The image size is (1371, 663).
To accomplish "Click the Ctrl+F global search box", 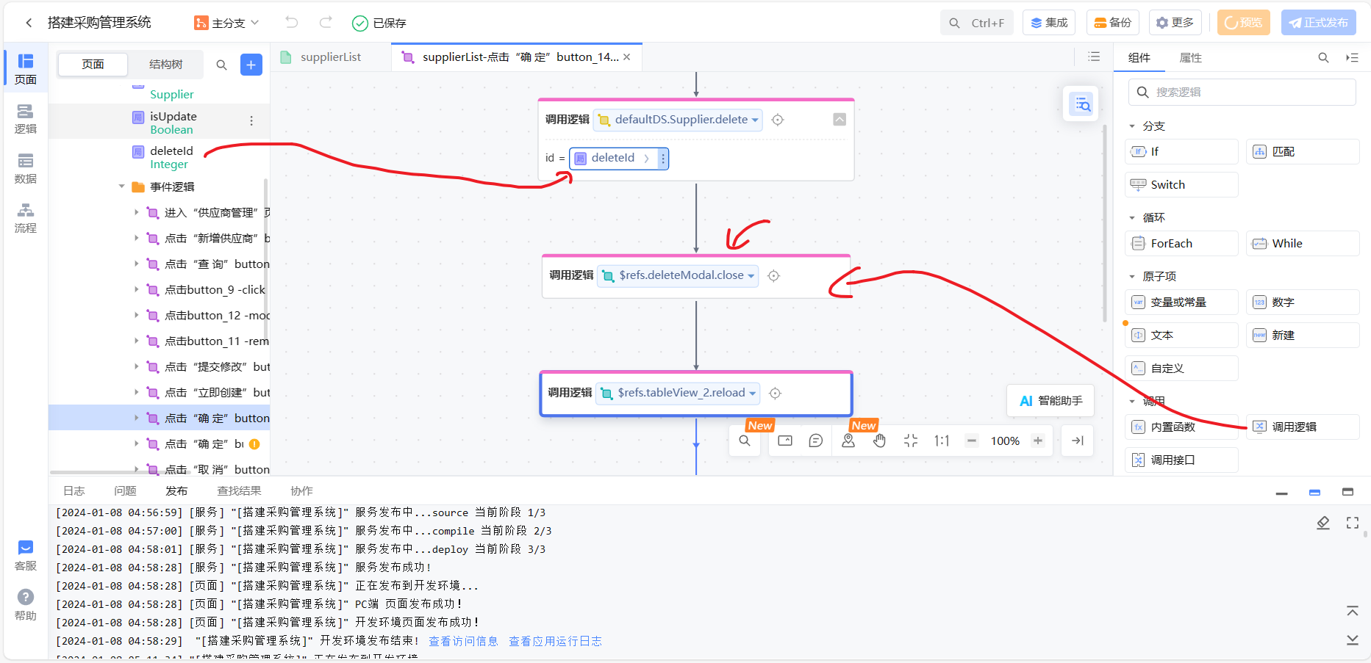I will [977, 23].
